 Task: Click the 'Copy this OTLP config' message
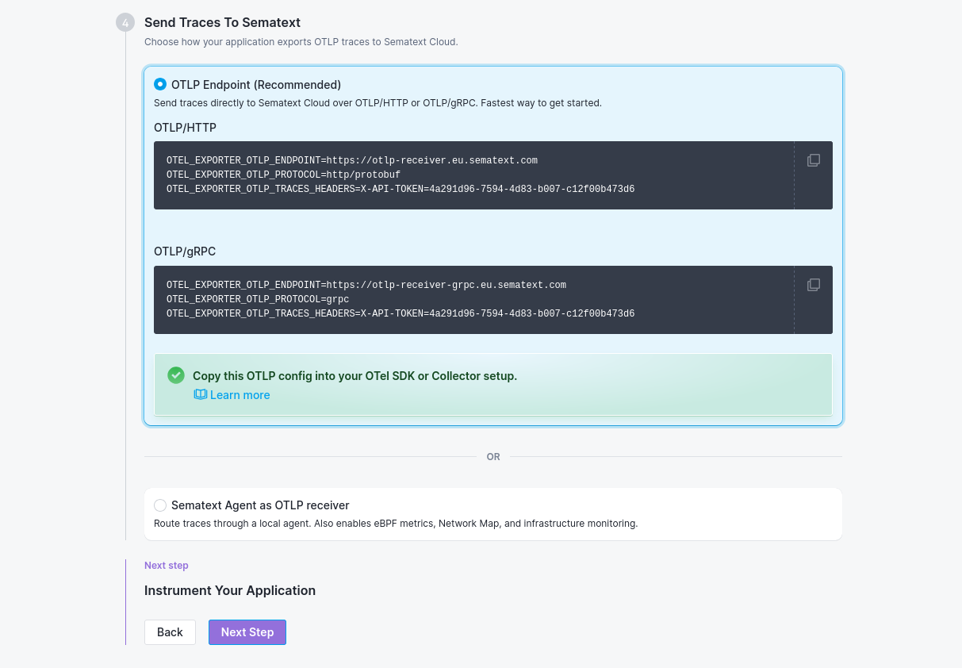(x=355, y=376)
